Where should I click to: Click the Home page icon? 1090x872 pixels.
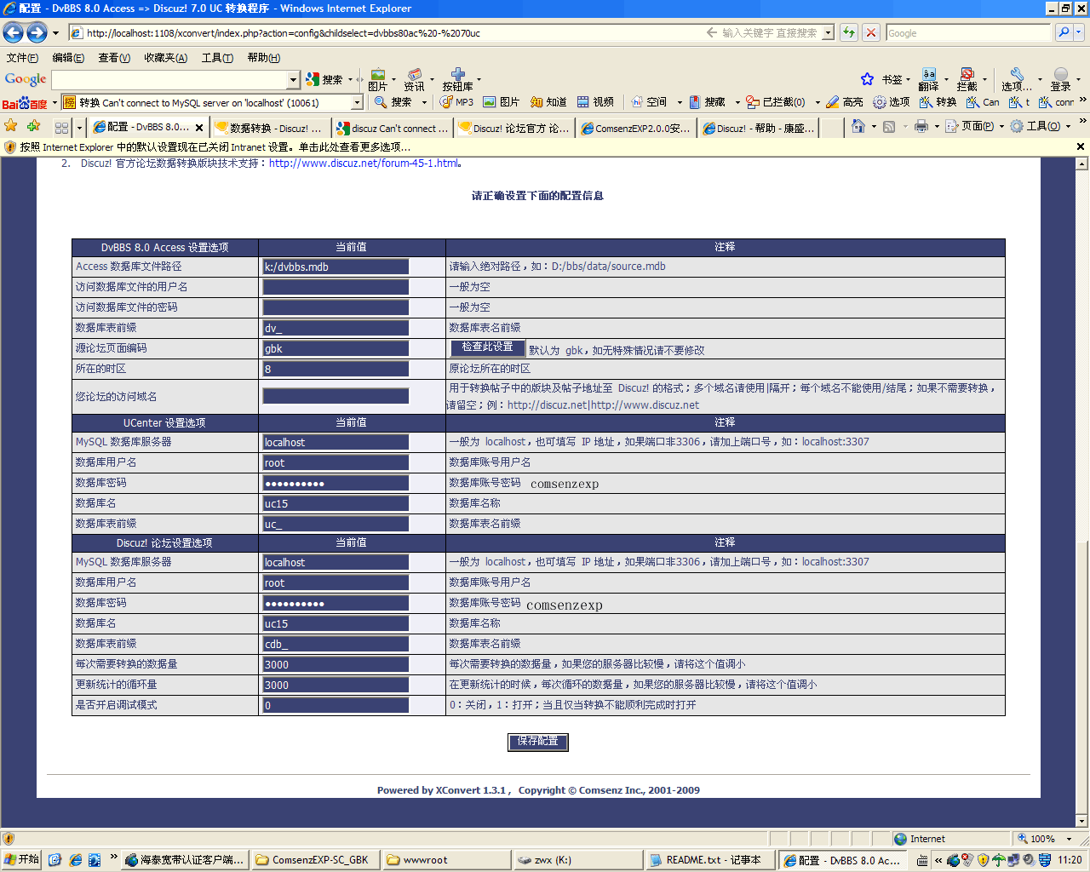(x=858, y=126)
